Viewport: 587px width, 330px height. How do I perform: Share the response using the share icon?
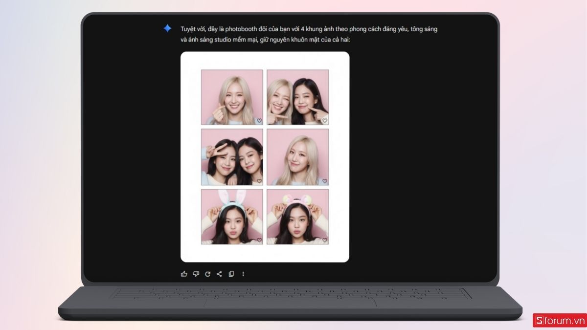tap(219, 274)
